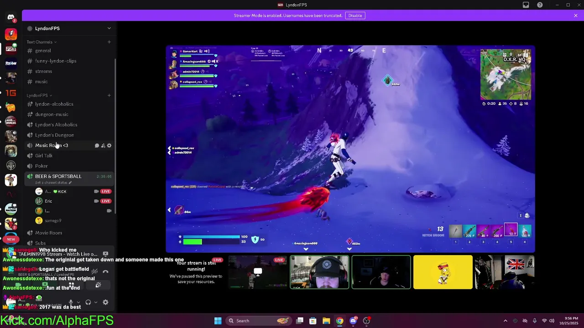
Task: Disconnect from the voice call
Action: point(105,272)
